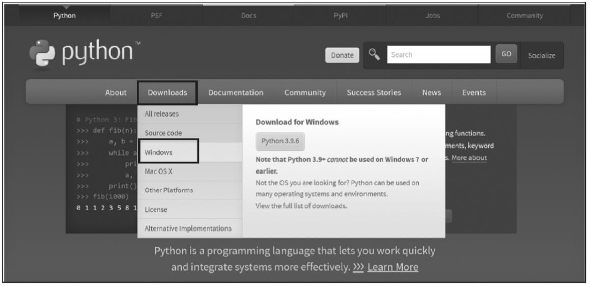Click 'View the full list of downloads' link

(301, 206)
